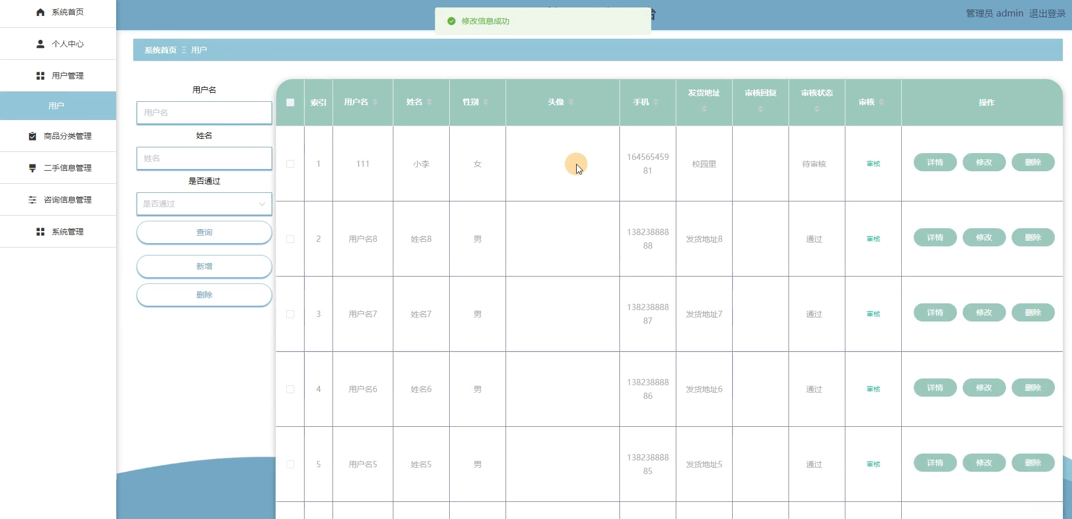Click 修改 for 用户名8
This screenshot has height=519, width=1072.
pos(984,237)
